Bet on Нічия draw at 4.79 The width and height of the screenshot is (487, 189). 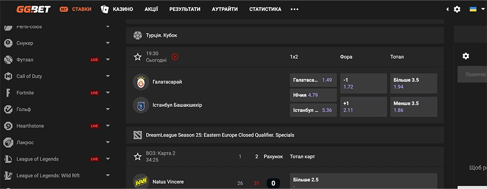(x=313, y=95)
